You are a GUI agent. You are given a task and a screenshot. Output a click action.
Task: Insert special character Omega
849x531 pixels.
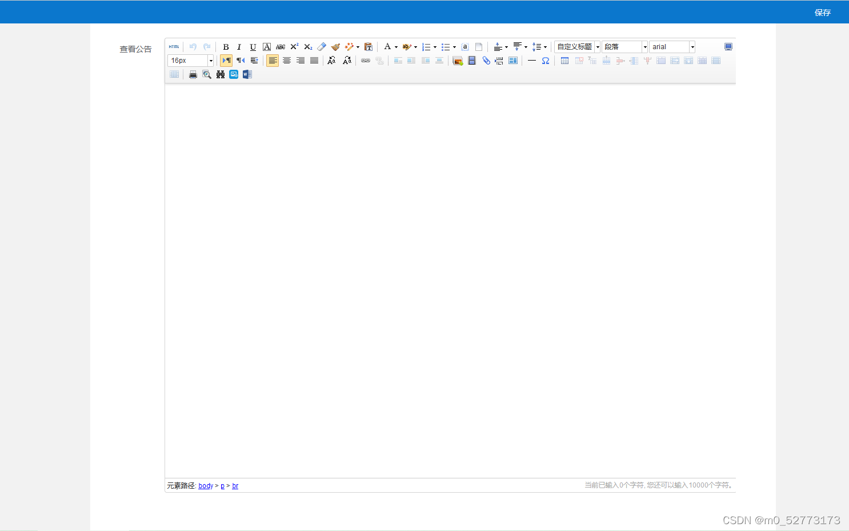tap(546, 61)
